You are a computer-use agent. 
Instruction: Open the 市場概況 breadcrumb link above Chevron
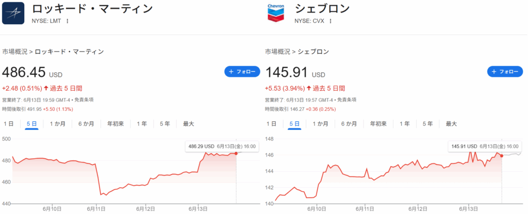(x=278, y=52)
